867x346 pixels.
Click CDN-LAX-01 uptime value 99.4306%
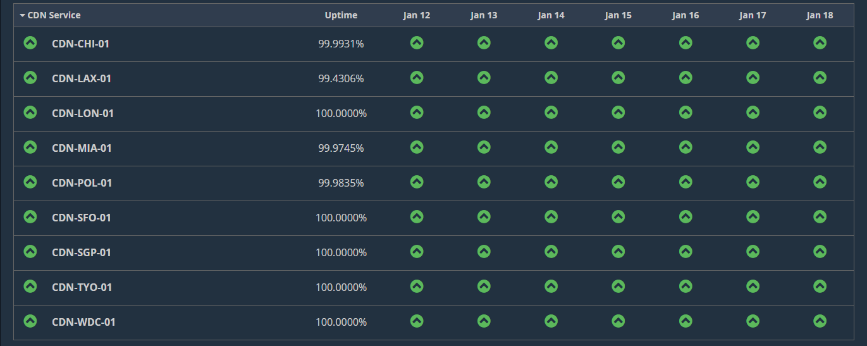click(x=341, y=78)
